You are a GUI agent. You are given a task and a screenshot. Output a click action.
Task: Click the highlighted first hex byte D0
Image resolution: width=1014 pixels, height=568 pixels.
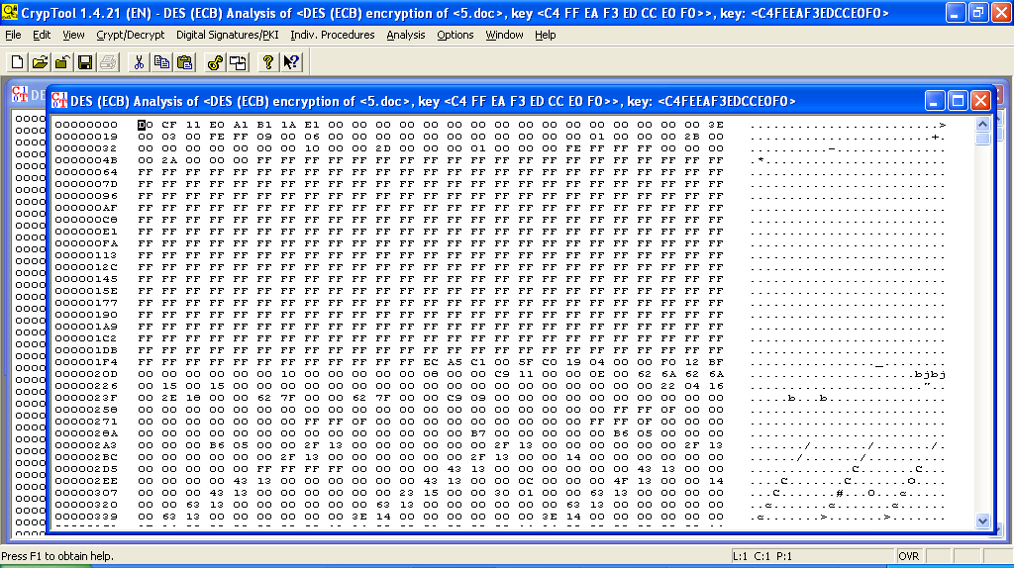click(x=146, y=125)
